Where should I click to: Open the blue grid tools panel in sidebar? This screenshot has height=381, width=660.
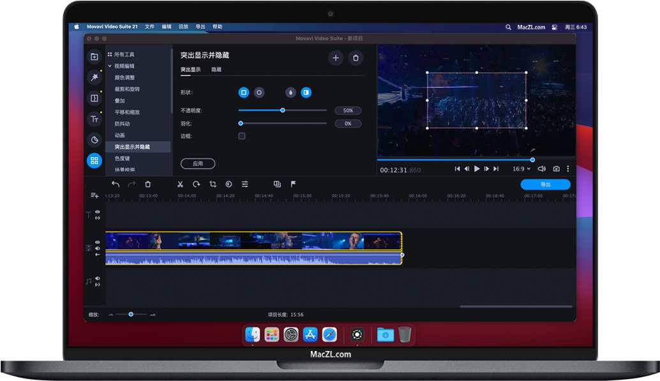point(94,161)
